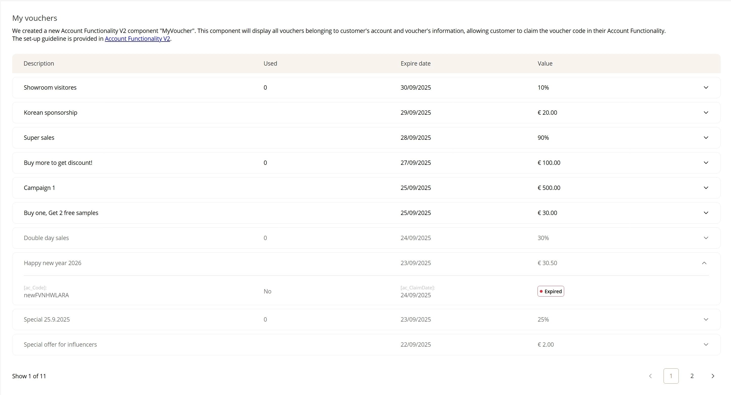
Task: Expand Special offer for influencers row
Action: 706,345
